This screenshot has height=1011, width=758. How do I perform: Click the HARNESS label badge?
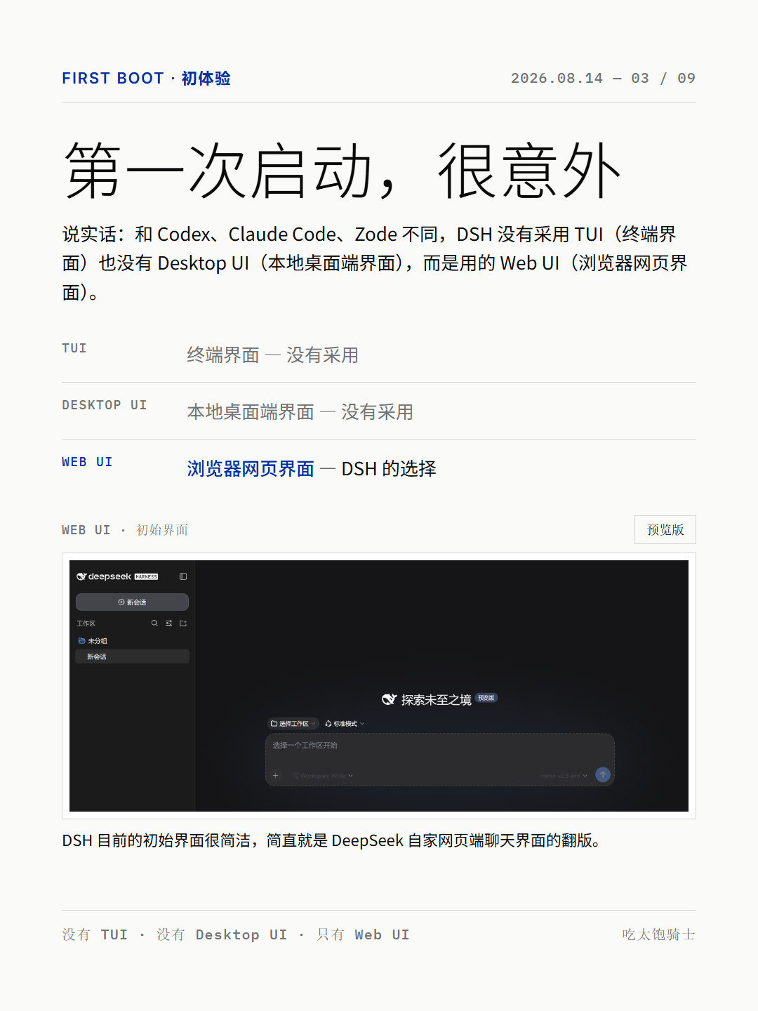pyautogui.click(x=146, y=577)
